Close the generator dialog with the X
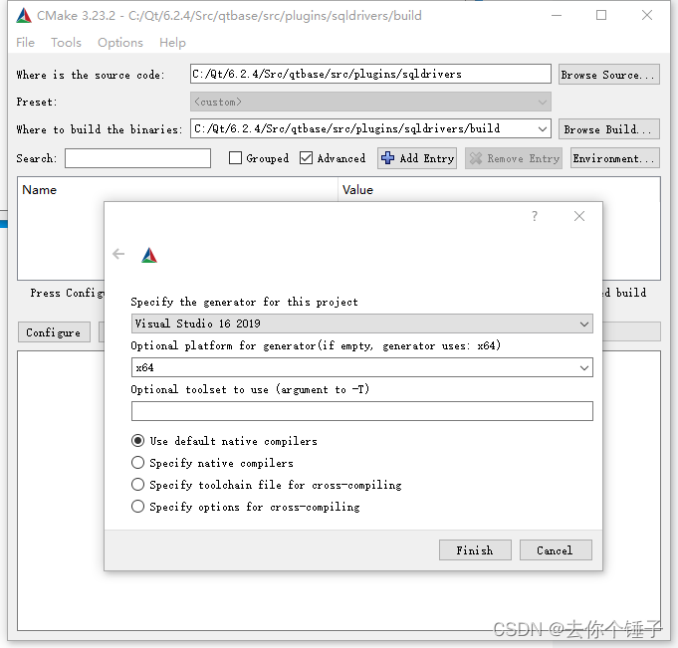Image resolution: width=678 pixels, height=648 pixels. pos(579,216)
